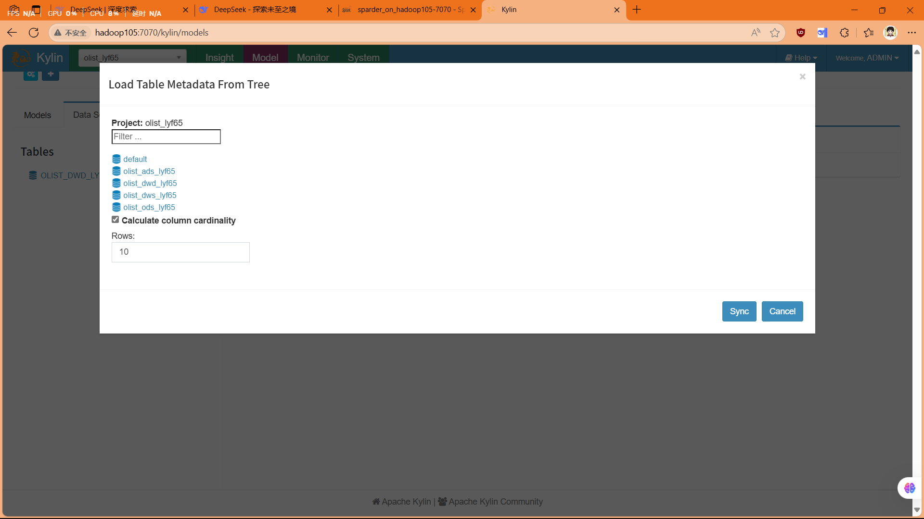Open the Help dropdown menu

click(x=801, y=58)
